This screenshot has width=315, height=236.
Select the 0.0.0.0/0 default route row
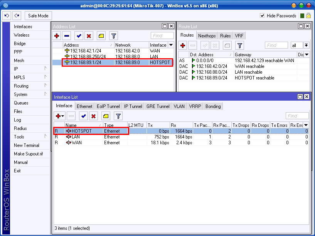pos(244,61)
